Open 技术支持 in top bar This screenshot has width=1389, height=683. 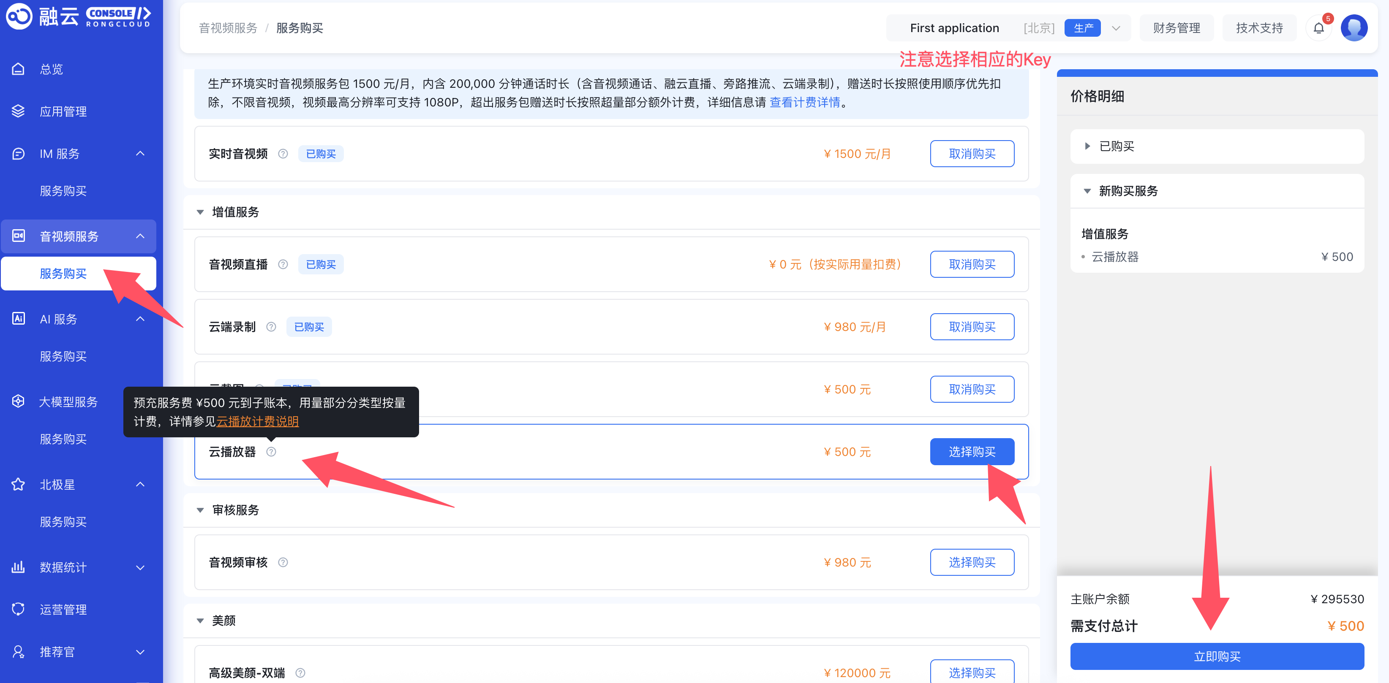1259,28
